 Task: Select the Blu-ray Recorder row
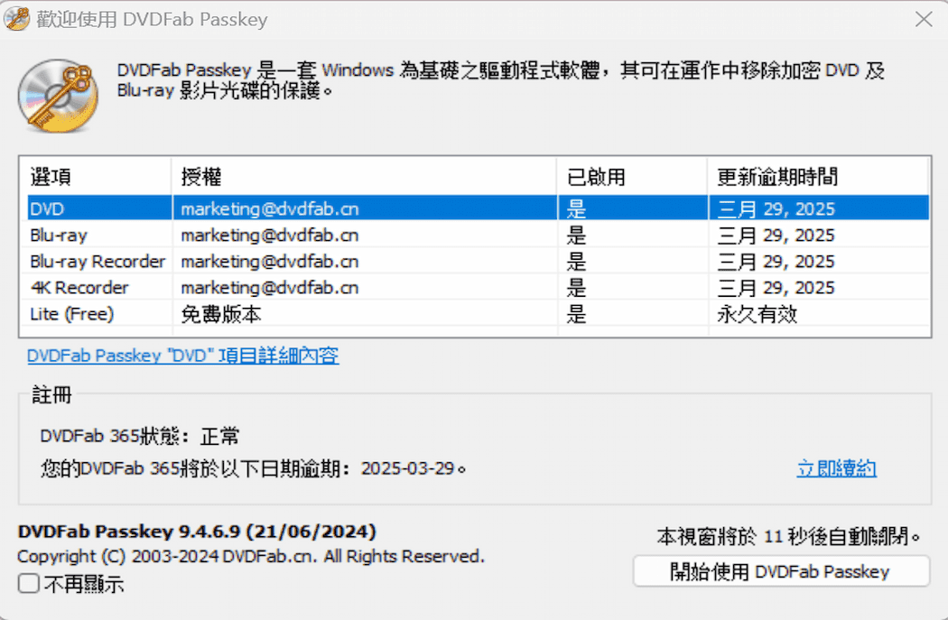coord(479,261)
